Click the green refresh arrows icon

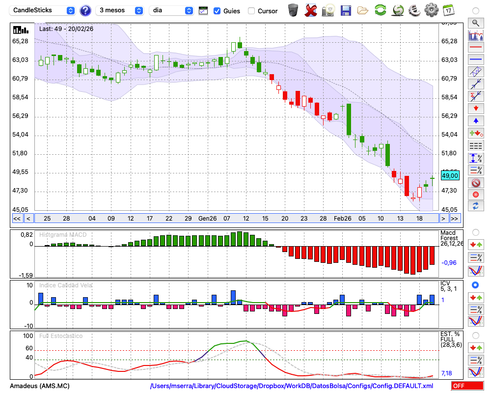pyautogui.click(x=380, y=10)
